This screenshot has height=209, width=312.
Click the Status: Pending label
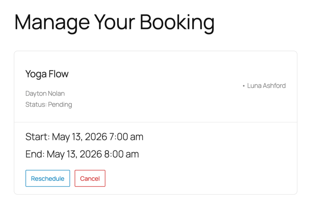[49, 104]
